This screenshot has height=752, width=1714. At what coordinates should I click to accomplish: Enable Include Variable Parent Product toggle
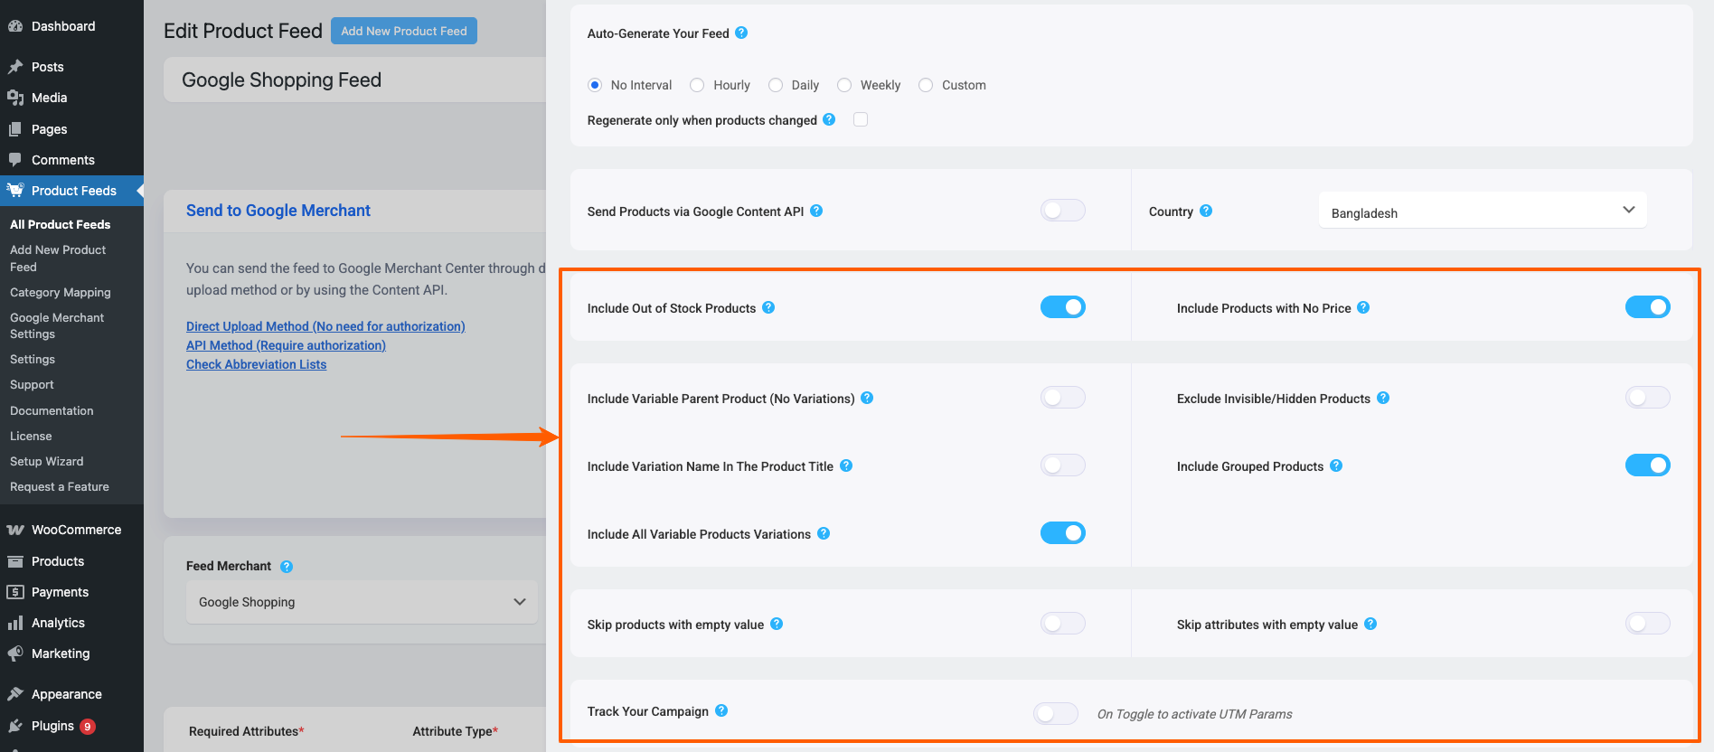[x=1063, y=398]
